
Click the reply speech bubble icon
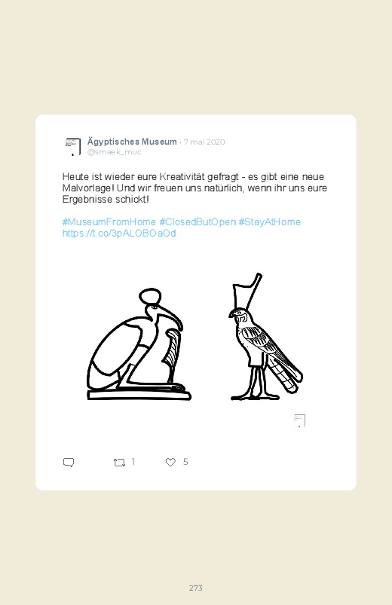tap(69, 463)
